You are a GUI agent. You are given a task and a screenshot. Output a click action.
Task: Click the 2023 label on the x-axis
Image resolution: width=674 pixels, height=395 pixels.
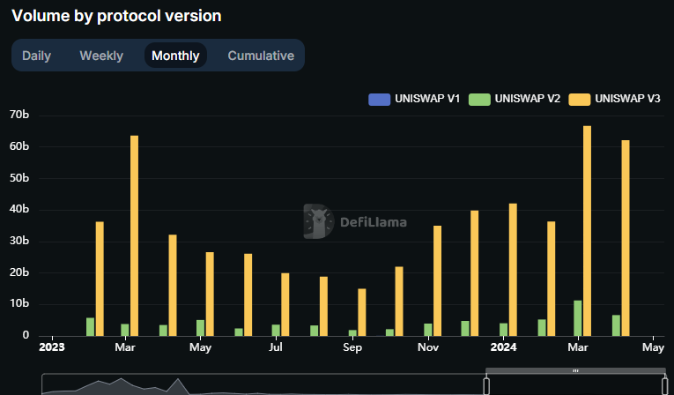point(52,347)
